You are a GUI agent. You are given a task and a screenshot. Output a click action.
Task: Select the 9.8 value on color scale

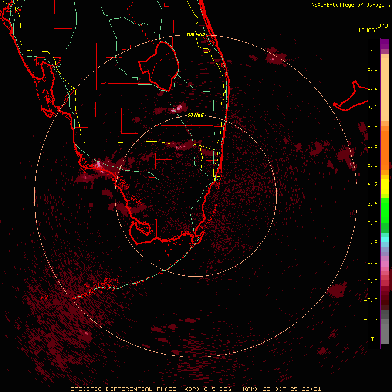click(x=372, y=49)
